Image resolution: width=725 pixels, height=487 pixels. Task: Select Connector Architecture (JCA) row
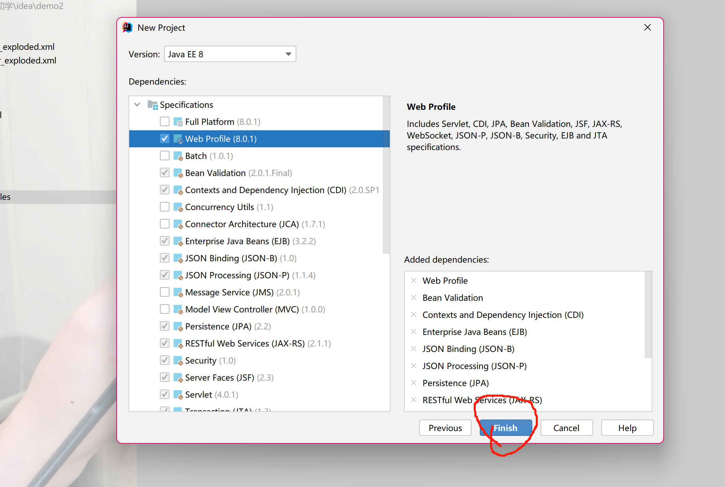(242, 224)
